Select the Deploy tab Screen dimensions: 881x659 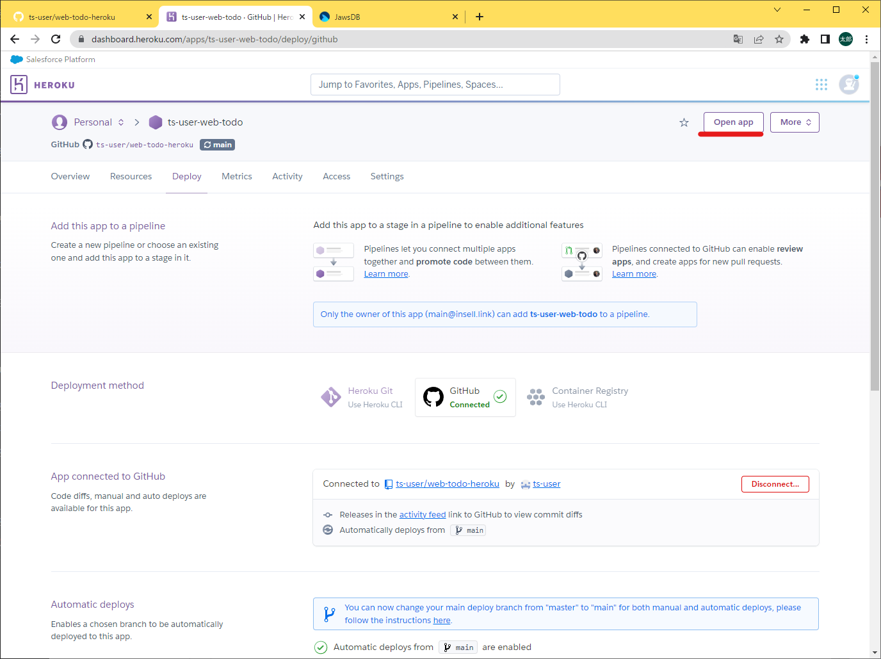click(187, 176)
